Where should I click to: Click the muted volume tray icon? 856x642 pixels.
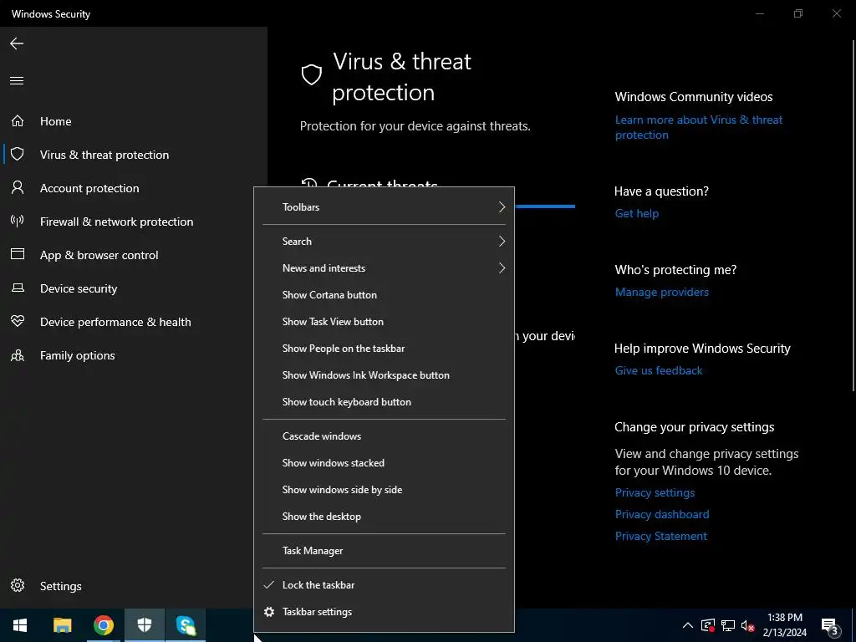(x=748, y=625)
